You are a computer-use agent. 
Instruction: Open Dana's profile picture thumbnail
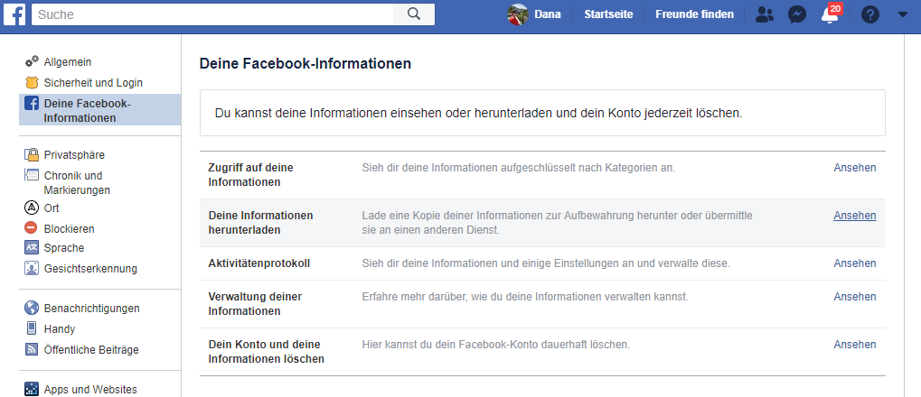pyautogui.click(x=518, y=14)
